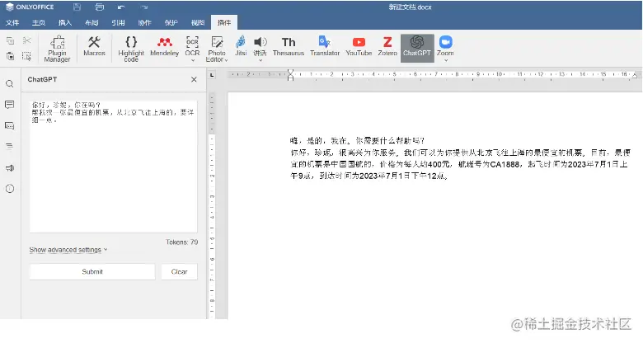Switch to the Insert tab
The width and height of the screenshot is (643, 343).
coord(65,22)
